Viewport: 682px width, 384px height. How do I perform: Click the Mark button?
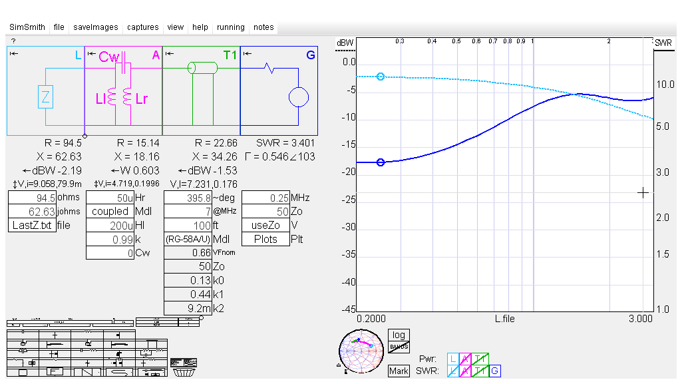click(x=399, y=371)
